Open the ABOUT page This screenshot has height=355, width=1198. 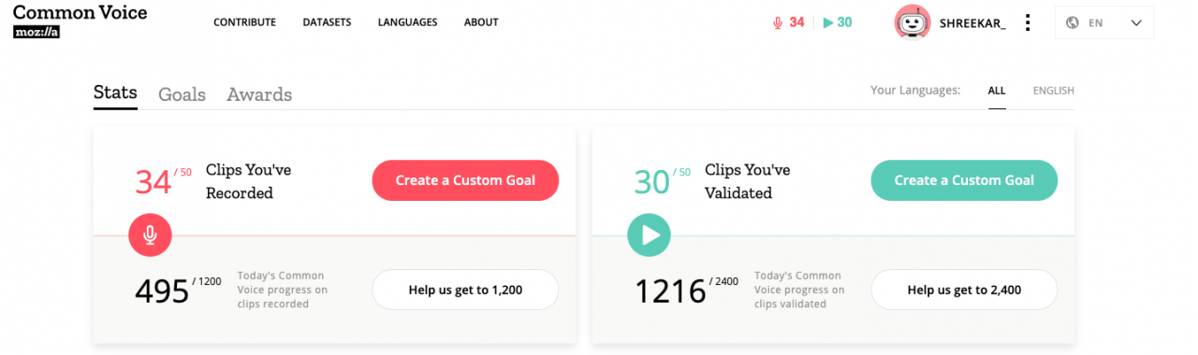[481, 22]
